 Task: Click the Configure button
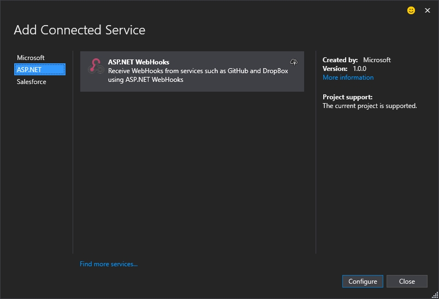click(x=363, y=282)
